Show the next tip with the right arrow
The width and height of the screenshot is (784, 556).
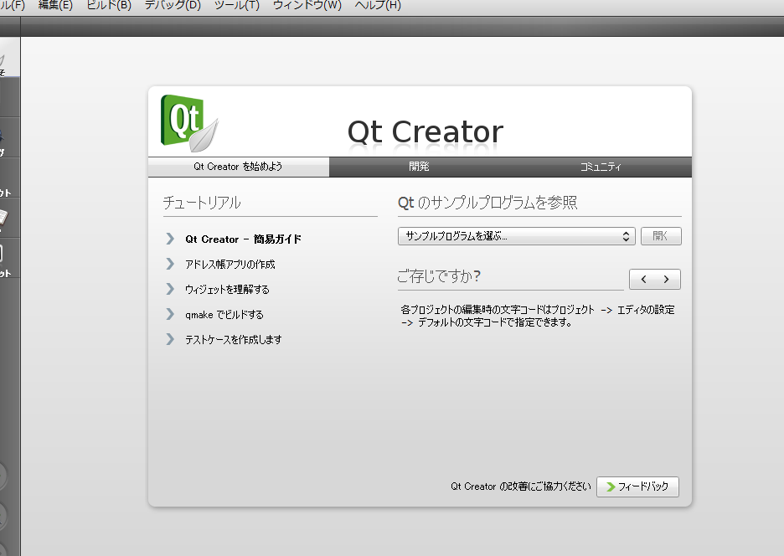point(667,280)
